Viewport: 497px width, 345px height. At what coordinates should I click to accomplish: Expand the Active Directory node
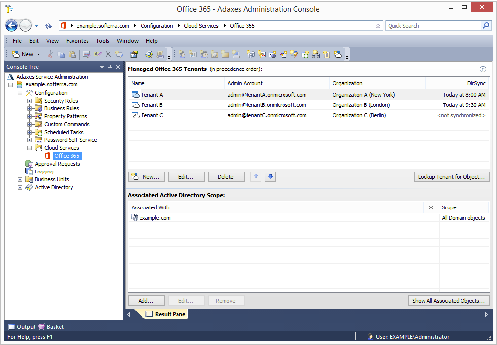click(x=20, y=188)
